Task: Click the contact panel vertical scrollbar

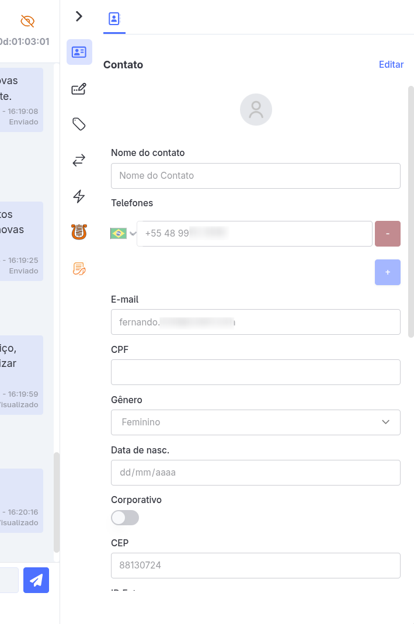Action: (x=410, y=212)
